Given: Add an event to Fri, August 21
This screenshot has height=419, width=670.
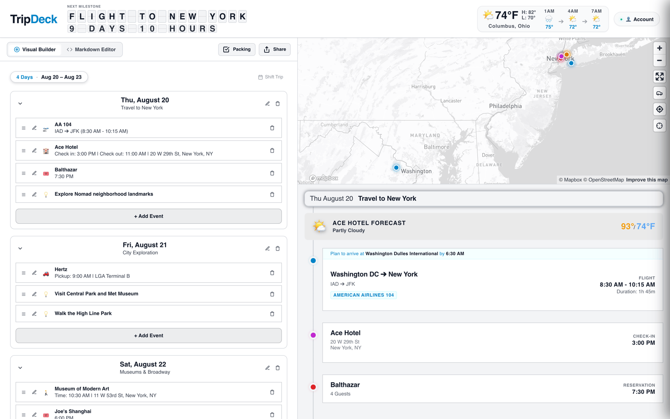Looking at the screenshot, I should (149, 336).
